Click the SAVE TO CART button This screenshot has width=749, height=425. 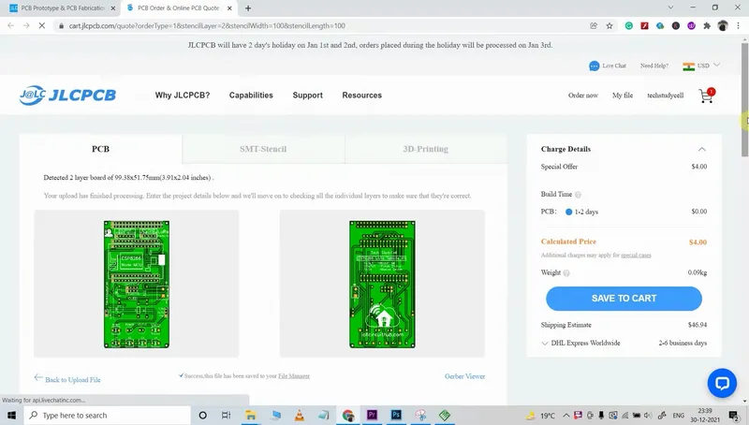point(624,299)
